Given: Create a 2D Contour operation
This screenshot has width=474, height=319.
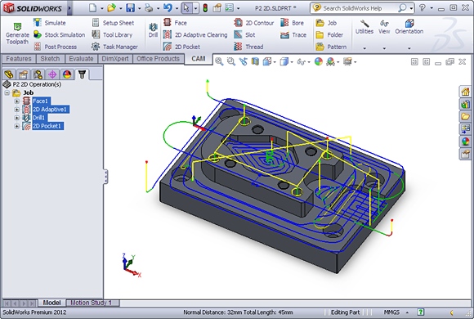Looking at the screenshot, I should point(253,23).
